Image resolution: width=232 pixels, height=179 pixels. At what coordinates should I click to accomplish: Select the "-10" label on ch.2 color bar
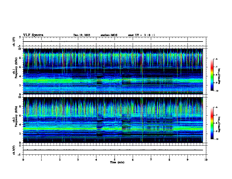pyautogui.click(x=216, y=139)
